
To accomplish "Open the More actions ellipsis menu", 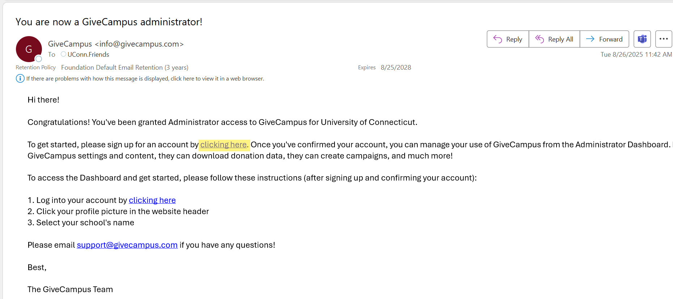I will [664, 39].
